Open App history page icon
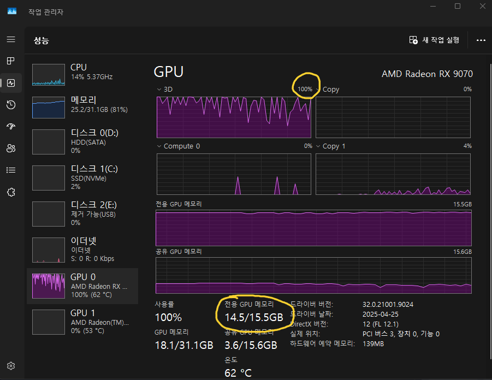This screenshot has width=492, height=380. point(11,104)
